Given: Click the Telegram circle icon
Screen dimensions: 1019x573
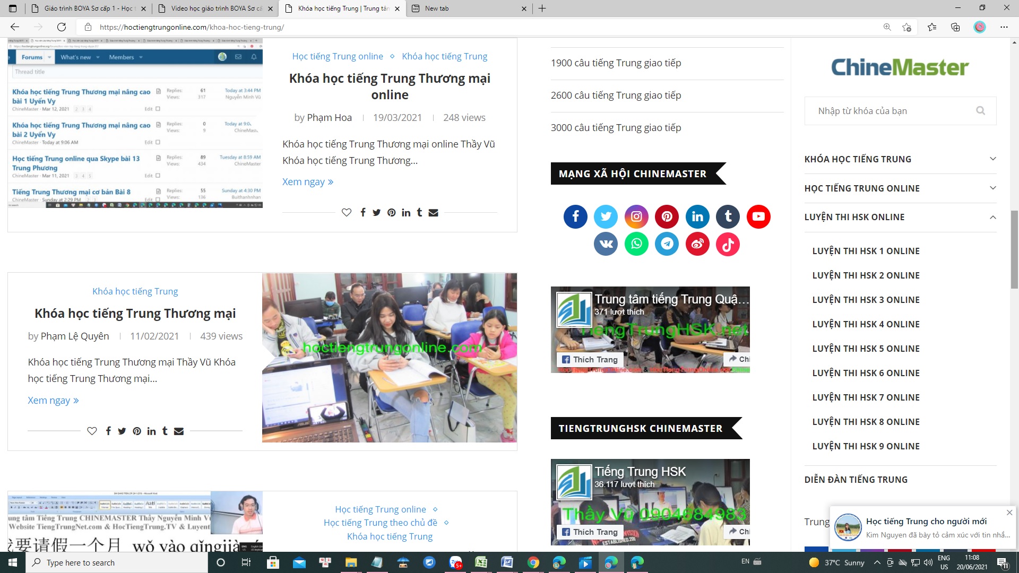Looking at the screenshot, I should (667, 244).
